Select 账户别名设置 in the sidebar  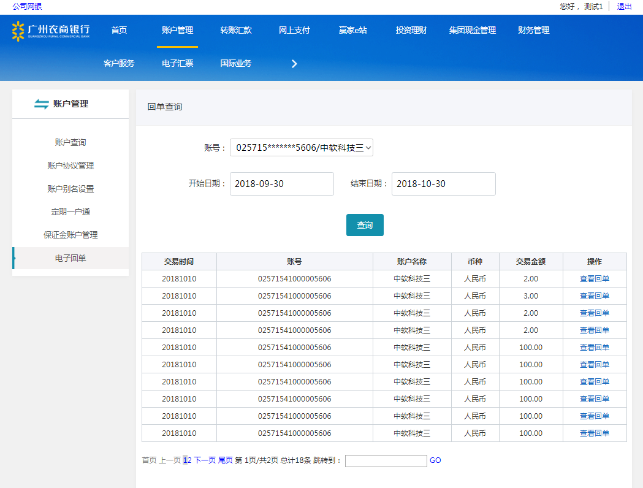point(70,189)
